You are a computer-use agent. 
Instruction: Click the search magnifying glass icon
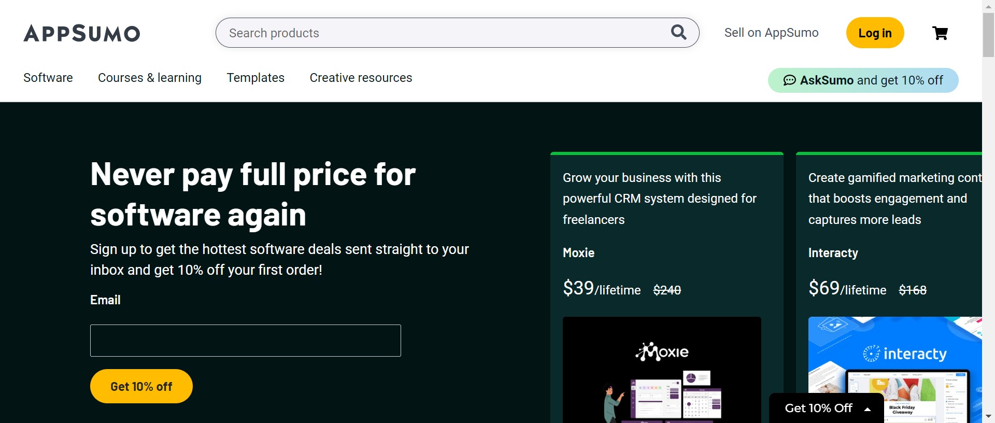point(678,32)
